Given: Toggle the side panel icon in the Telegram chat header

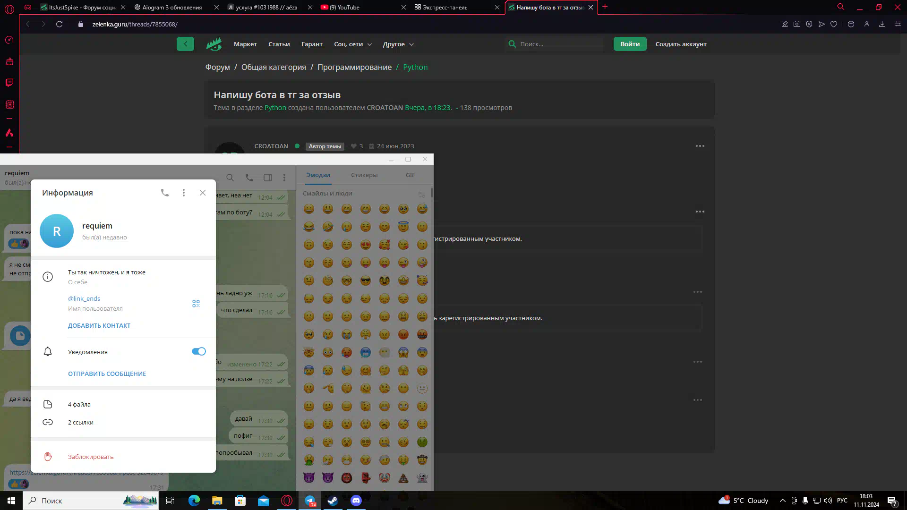Looking at the screenshot, I should (x=268, y=178).
